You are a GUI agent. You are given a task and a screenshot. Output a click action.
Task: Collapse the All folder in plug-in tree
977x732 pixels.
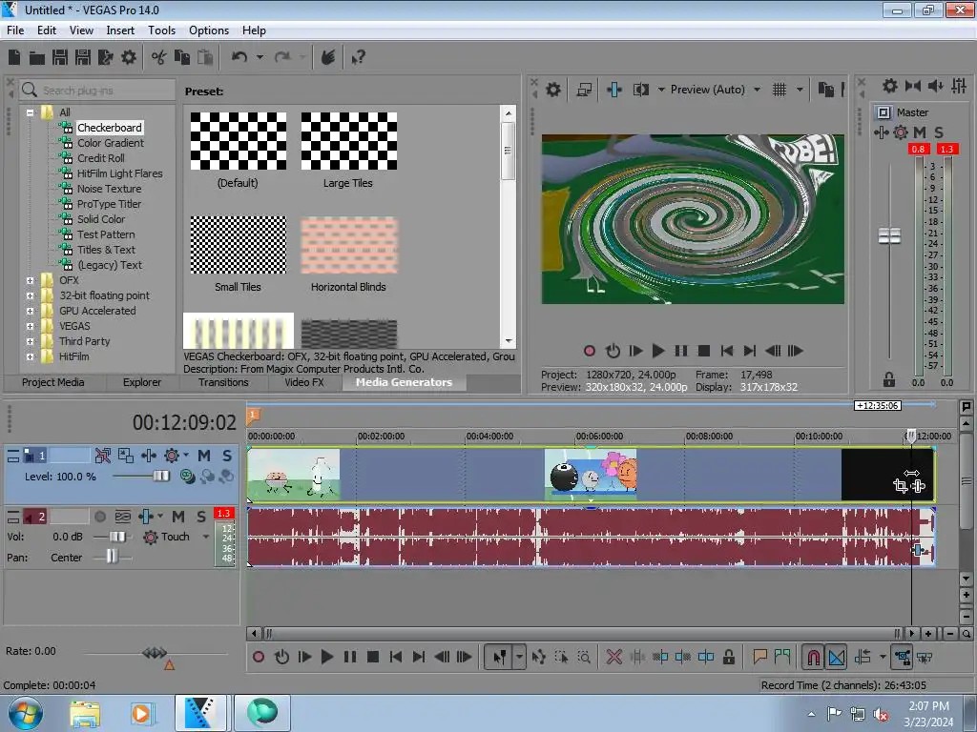pyautogui.click(x=30, y=112)
